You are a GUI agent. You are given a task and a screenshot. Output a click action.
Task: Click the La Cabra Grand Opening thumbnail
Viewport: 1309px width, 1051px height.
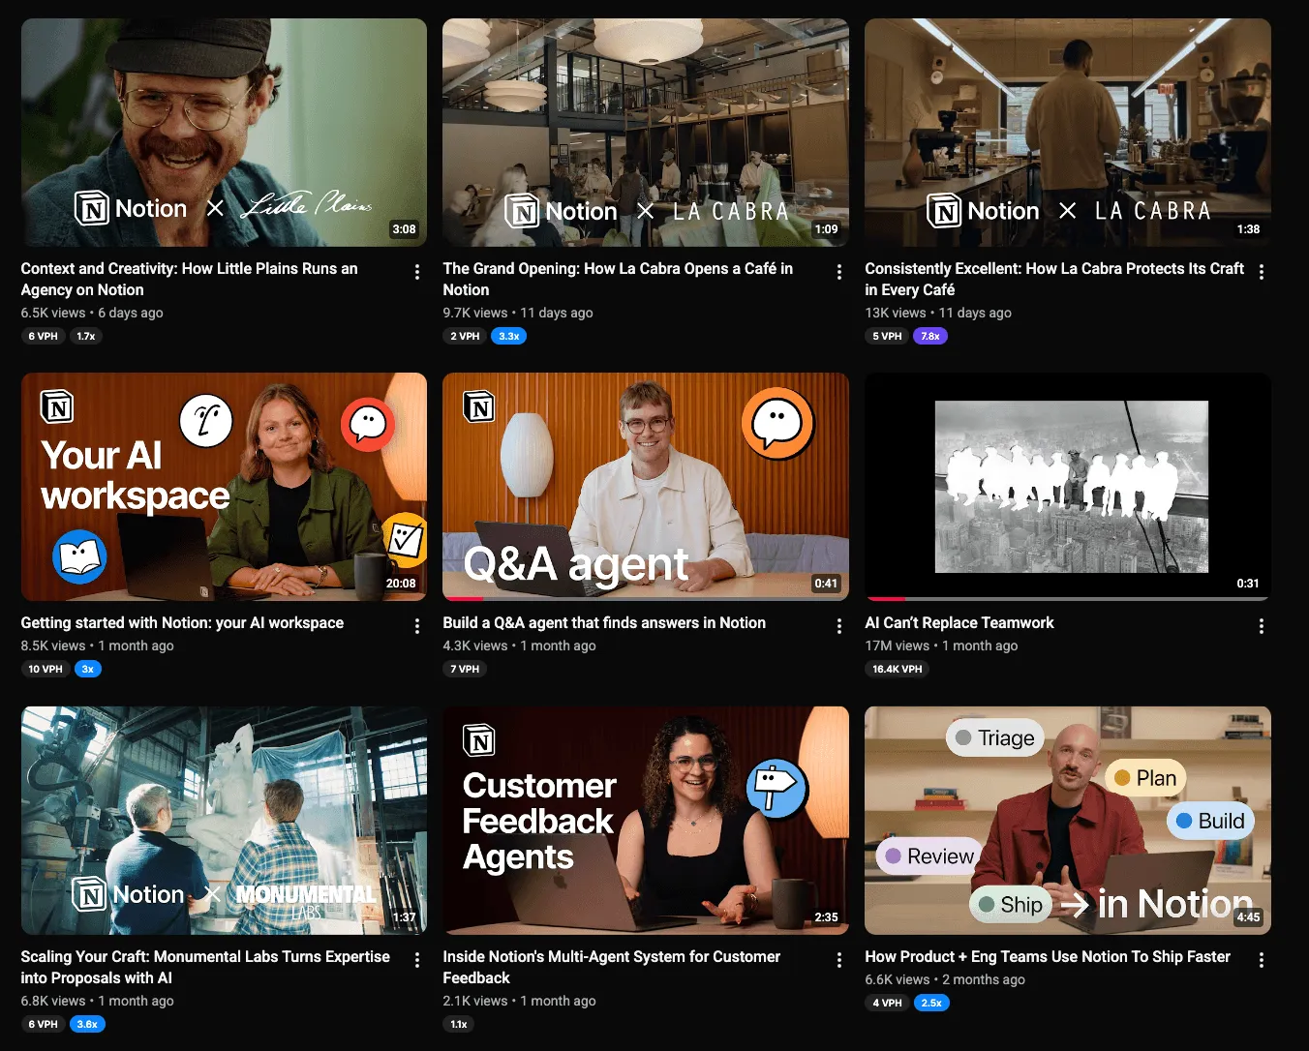(646, 133)
